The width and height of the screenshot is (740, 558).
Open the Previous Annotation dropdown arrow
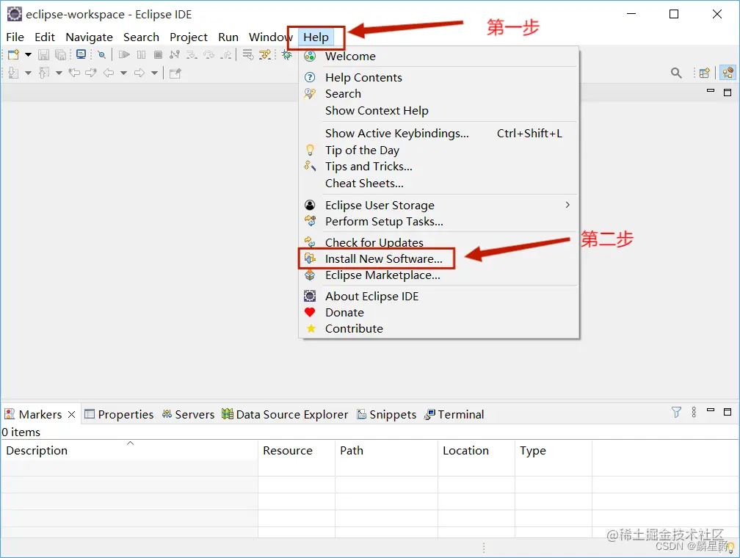[x=59, y=73]
